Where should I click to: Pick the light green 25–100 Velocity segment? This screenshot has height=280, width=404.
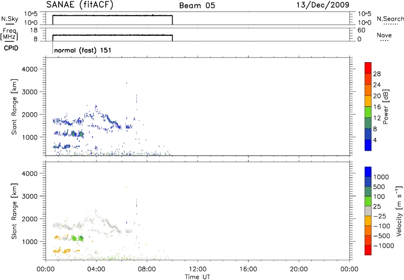coord(368,201)
